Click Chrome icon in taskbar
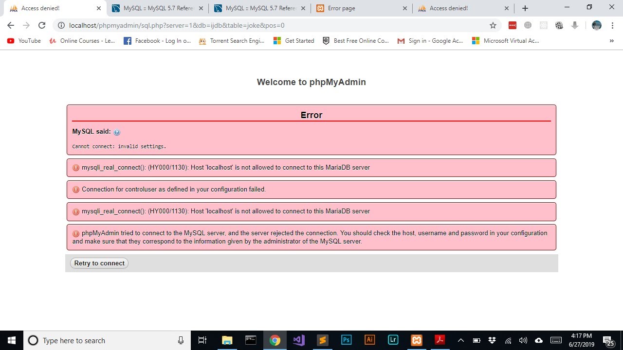Screen dimensions: 623x350 click(x=275, y=340)
